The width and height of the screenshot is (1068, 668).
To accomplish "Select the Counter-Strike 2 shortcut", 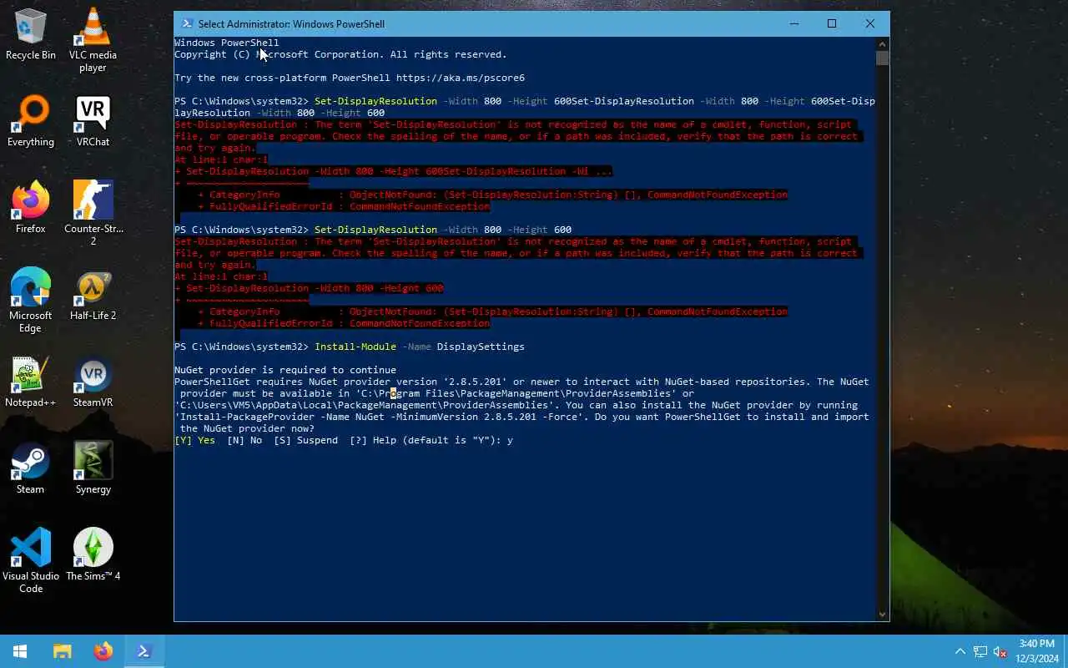I will [x=93, y=214].
